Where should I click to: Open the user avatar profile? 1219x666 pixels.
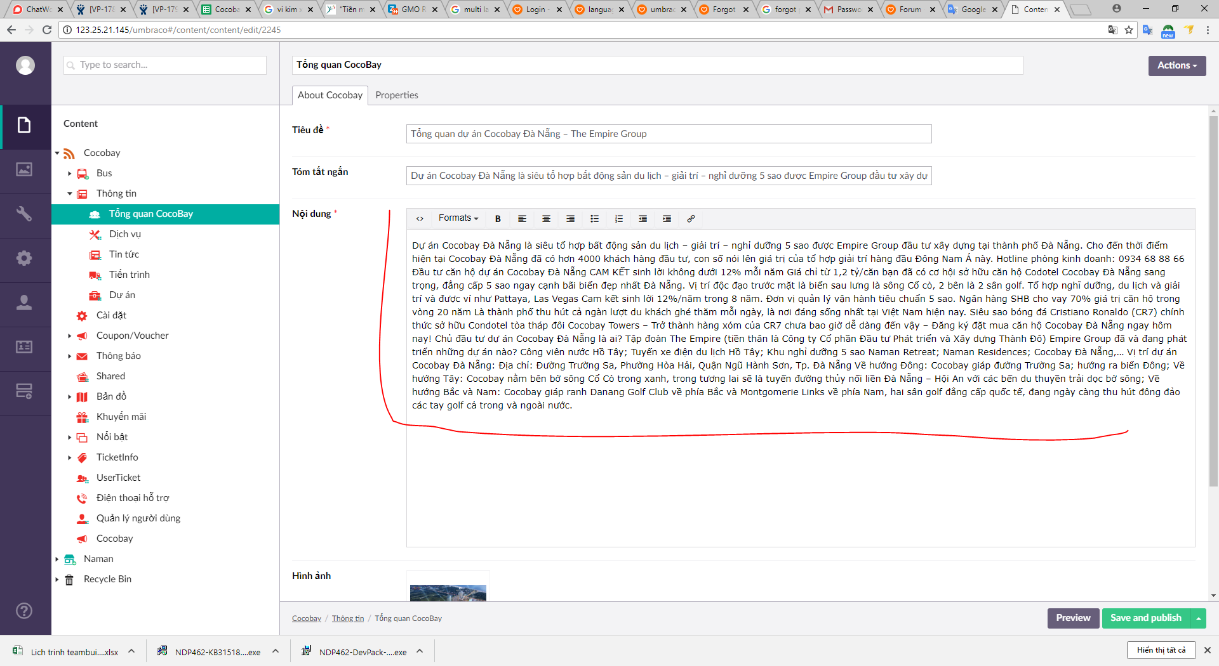pyautogui.click(x=25, y=65)
